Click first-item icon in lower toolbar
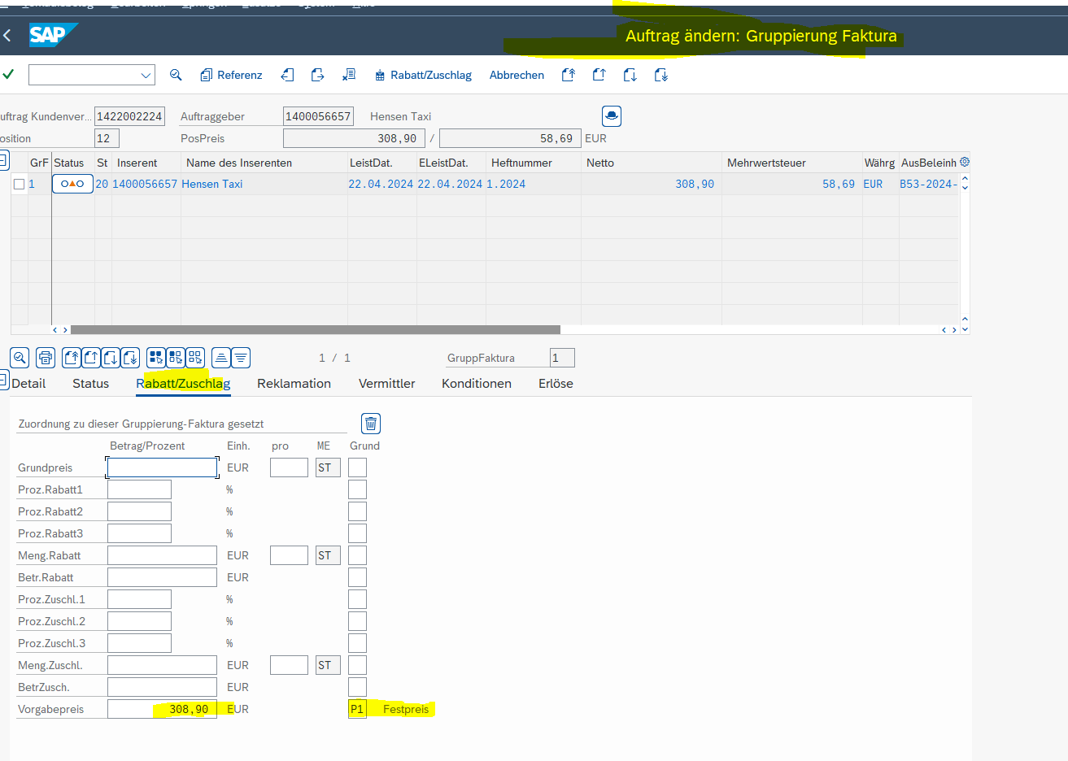This screenshot has width=1068, height=761. pos(72,358)
